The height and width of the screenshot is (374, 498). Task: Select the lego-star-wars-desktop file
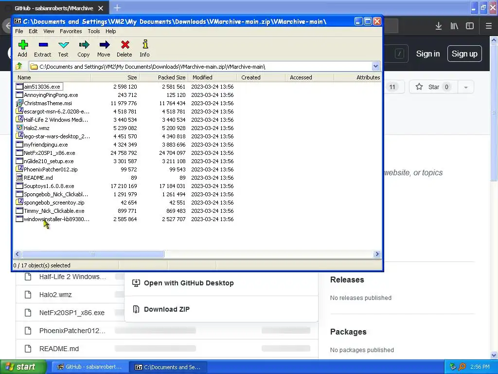coord(57,136)
